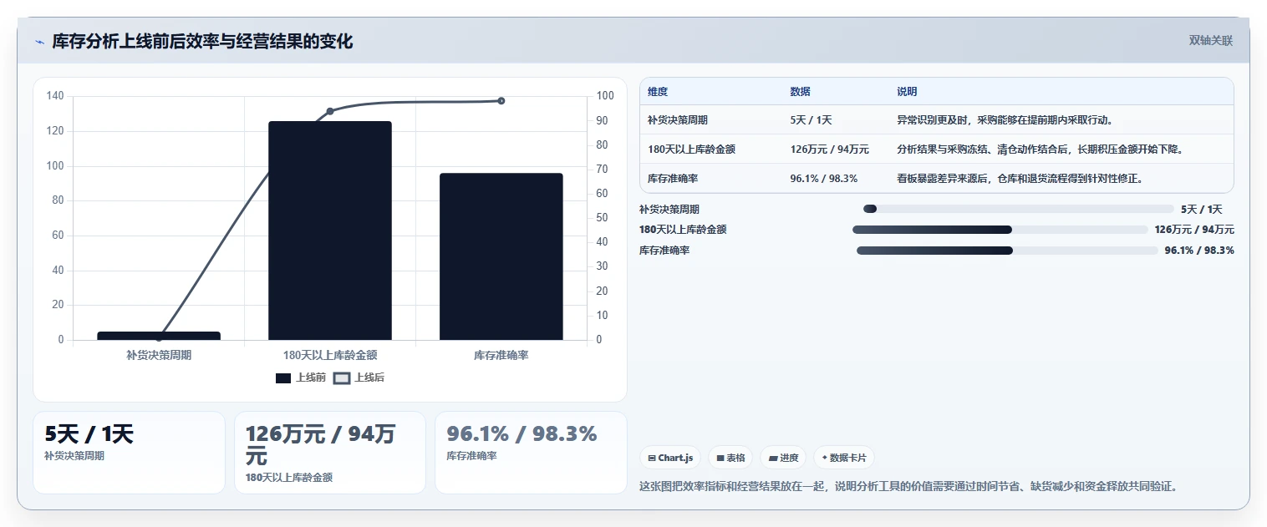Click the description starting 异常识别更及时

pos(1005,120)
